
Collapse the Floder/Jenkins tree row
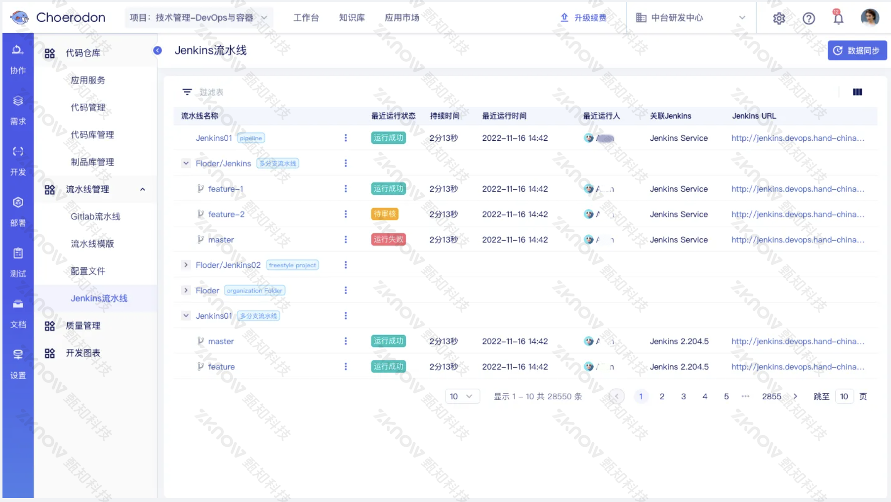pyautogui.click(x=186, y=163)
